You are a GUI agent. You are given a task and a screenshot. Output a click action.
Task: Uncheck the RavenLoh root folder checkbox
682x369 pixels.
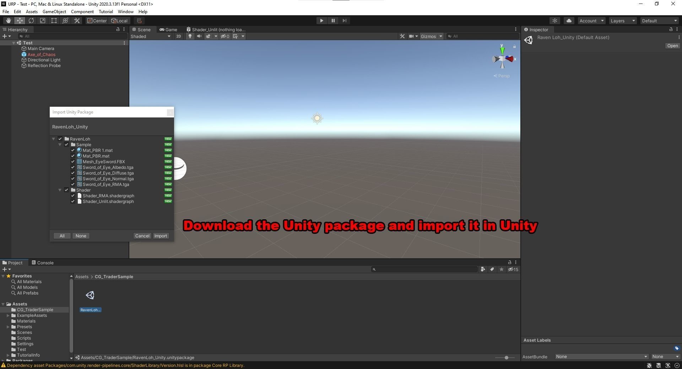point(60,139)
